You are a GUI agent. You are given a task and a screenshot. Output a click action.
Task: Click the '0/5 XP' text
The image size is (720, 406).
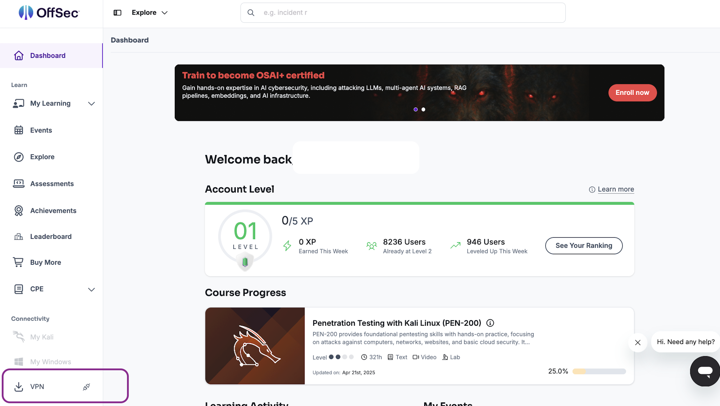pos(297,221)
